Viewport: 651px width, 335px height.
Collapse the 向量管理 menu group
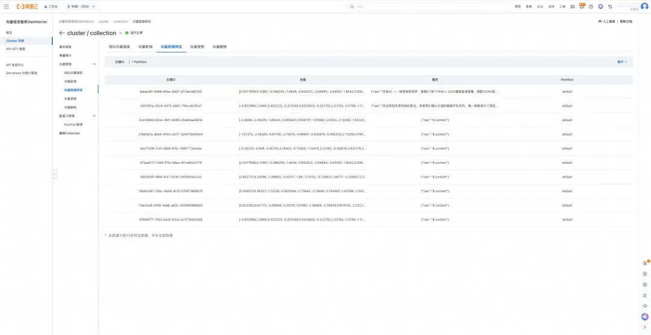pyautogui.click(x=94, y=64)
